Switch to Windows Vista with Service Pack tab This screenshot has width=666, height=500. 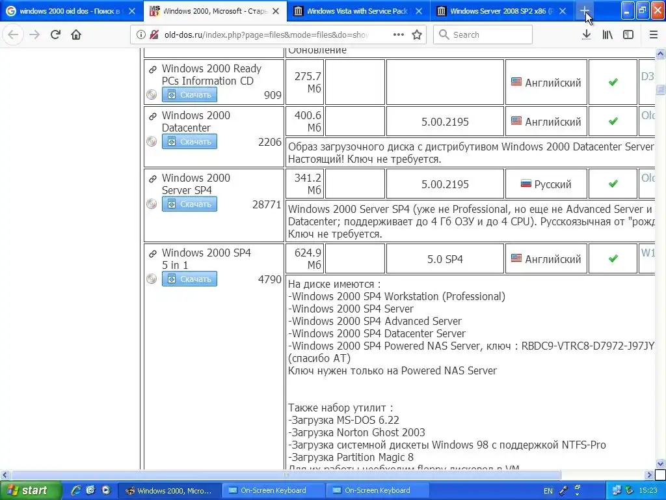pyautogui.click(x=357, y=11)
